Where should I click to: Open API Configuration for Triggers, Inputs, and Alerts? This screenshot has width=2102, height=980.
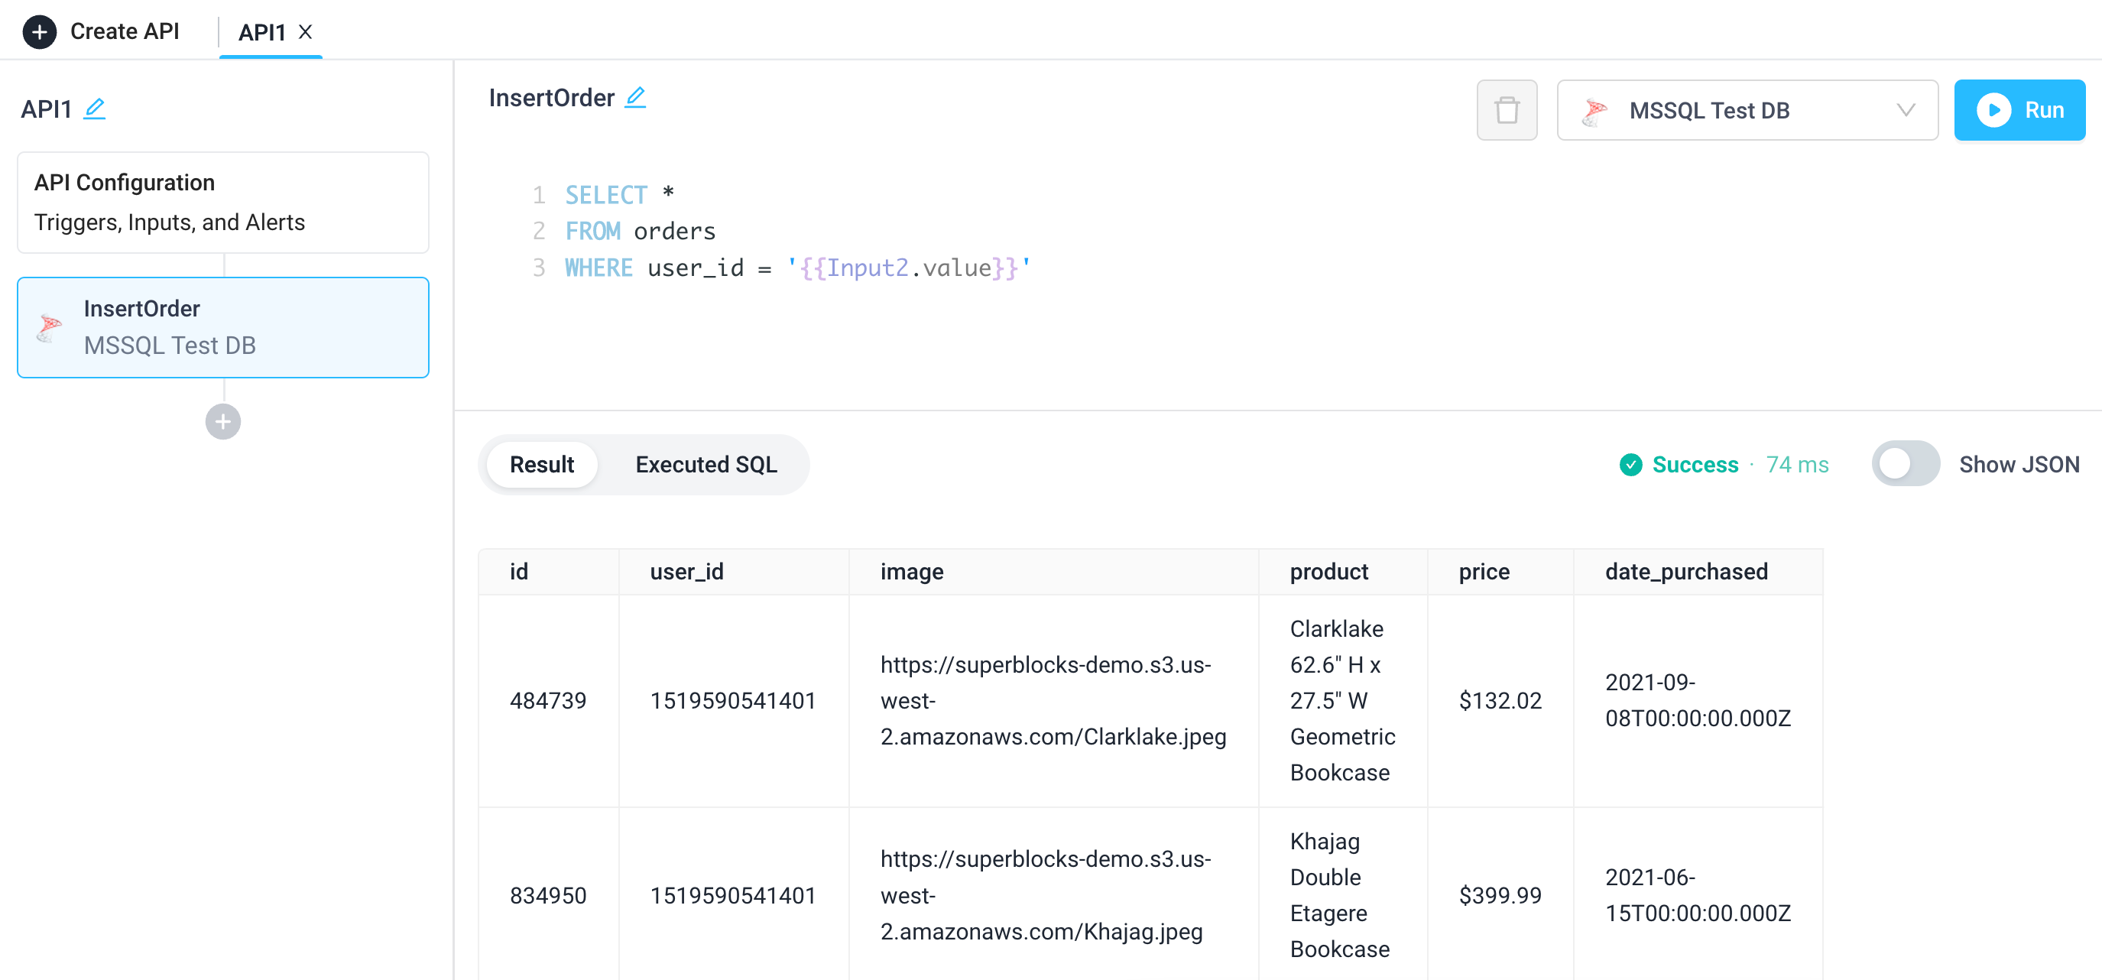coord(222,202)
